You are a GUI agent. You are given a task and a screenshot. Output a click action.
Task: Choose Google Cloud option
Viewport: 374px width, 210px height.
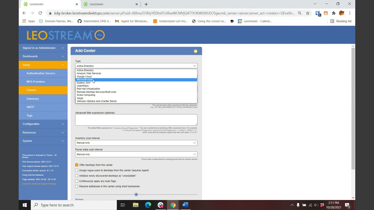136,77
